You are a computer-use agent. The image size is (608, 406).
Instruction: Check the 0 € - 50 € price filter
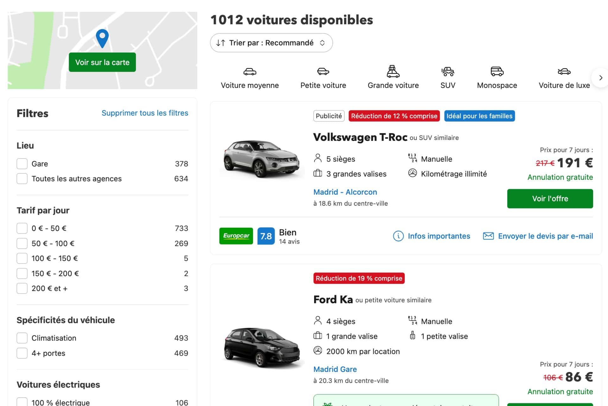tap(22, 228)
